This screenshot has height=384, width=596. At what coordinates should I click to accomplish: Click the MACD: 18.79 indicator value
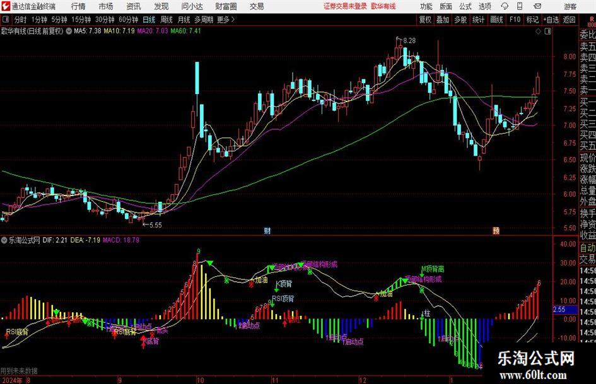(x=121, y=240)
